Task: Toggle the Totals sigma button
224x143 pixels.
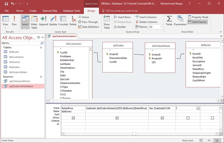Action: coord(169,20)
